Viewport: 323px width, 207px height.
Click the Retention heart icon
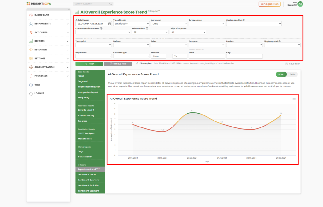tap(31, 50)
